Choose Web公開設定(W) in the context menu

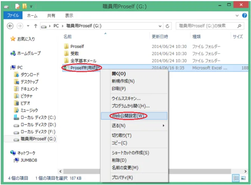(x=134, y=116)
